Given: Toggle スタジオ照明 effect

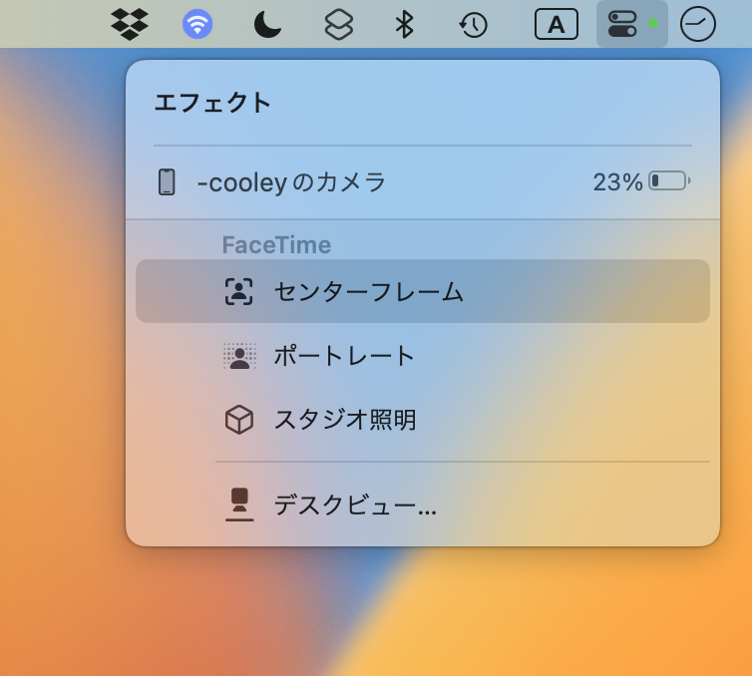Looking at the screenshot, I should 423,420.
